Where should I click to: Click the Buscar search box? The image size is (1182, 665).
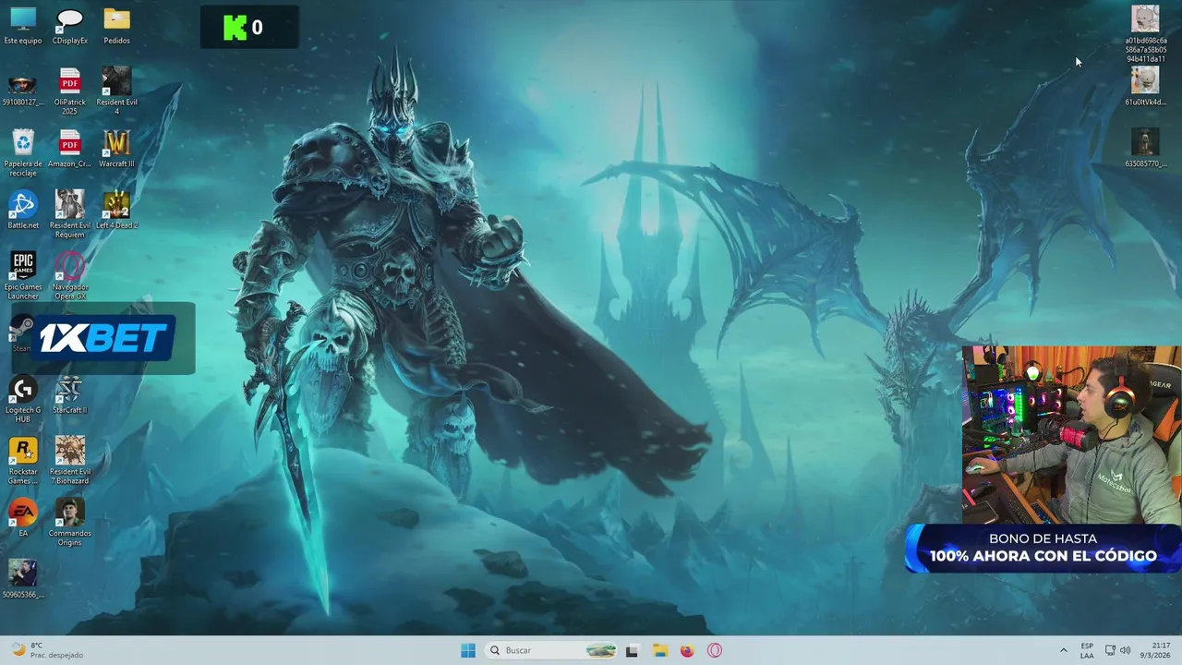[x=550, y=650]
